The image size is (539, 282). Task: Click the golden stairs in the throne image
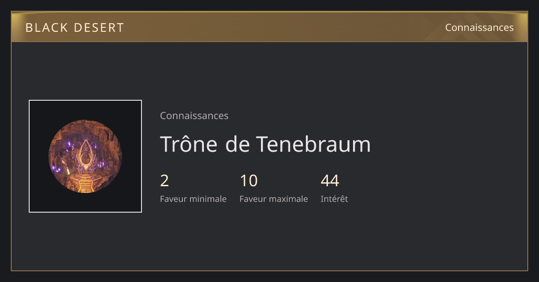[85, 184]
